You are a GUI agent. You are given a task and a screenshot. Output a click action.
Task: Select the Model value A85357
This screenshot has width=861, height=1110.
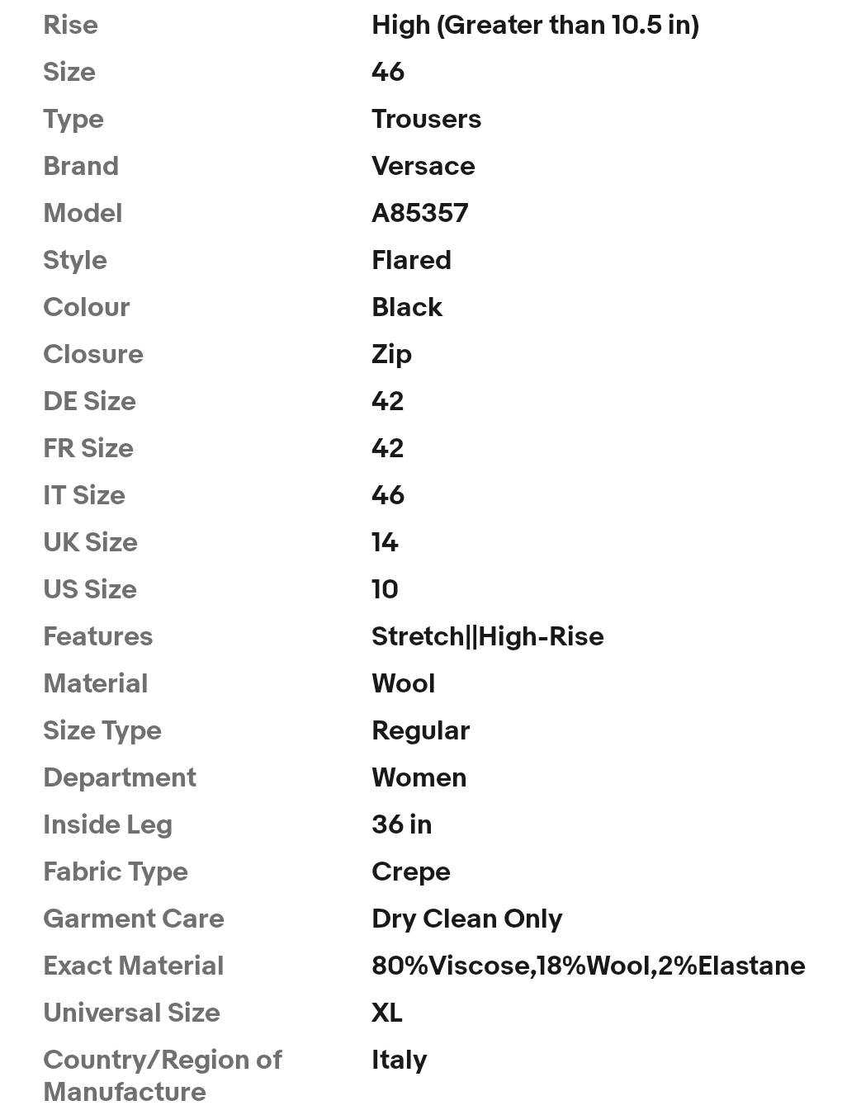pyautogui.click(x=419, y=213)
